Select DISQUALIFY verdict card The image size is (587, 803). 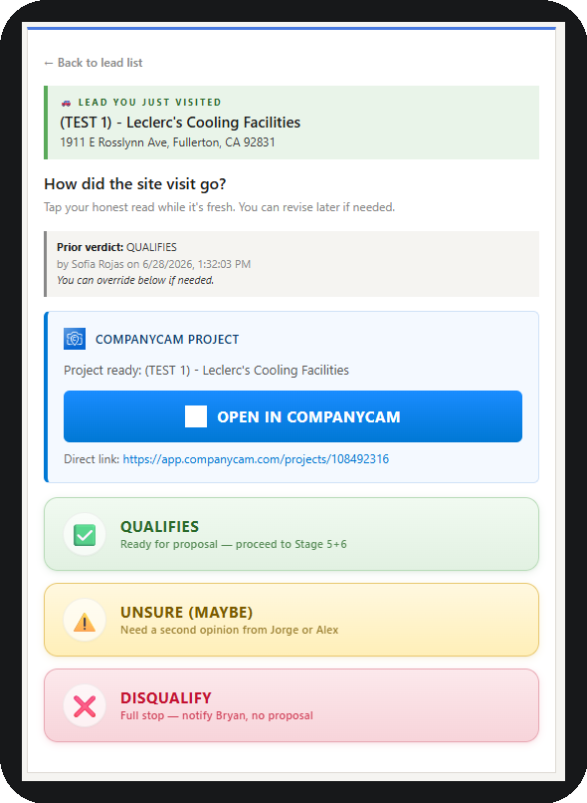pyautogui.click(x=292, y=705)
